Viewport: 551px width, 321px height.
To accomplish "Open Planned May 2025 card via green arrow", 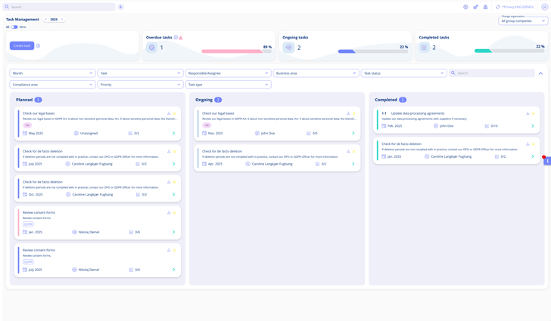I will click(x=173, y=134).
